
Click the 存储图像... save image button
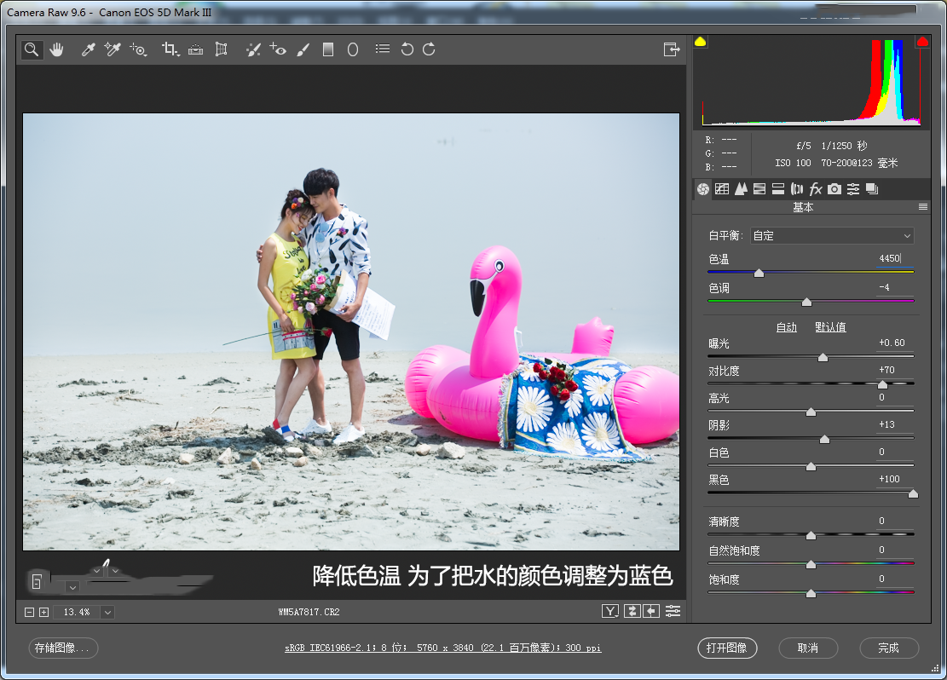(x=63, y=648)
